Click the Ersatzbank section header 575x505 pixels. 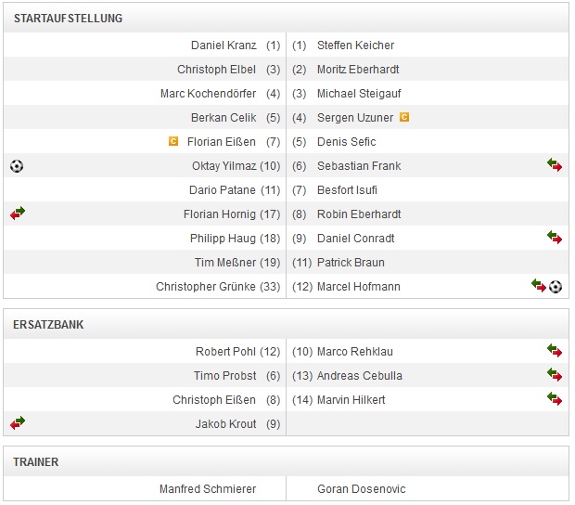click(x=48, y=325)
